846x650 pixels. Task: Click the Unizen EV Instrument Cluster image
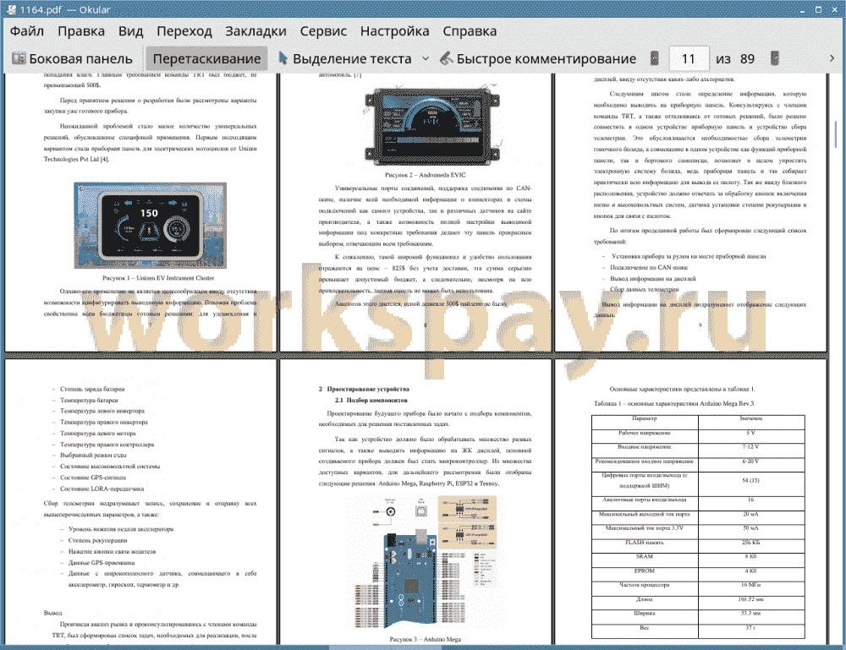[150, 226]
